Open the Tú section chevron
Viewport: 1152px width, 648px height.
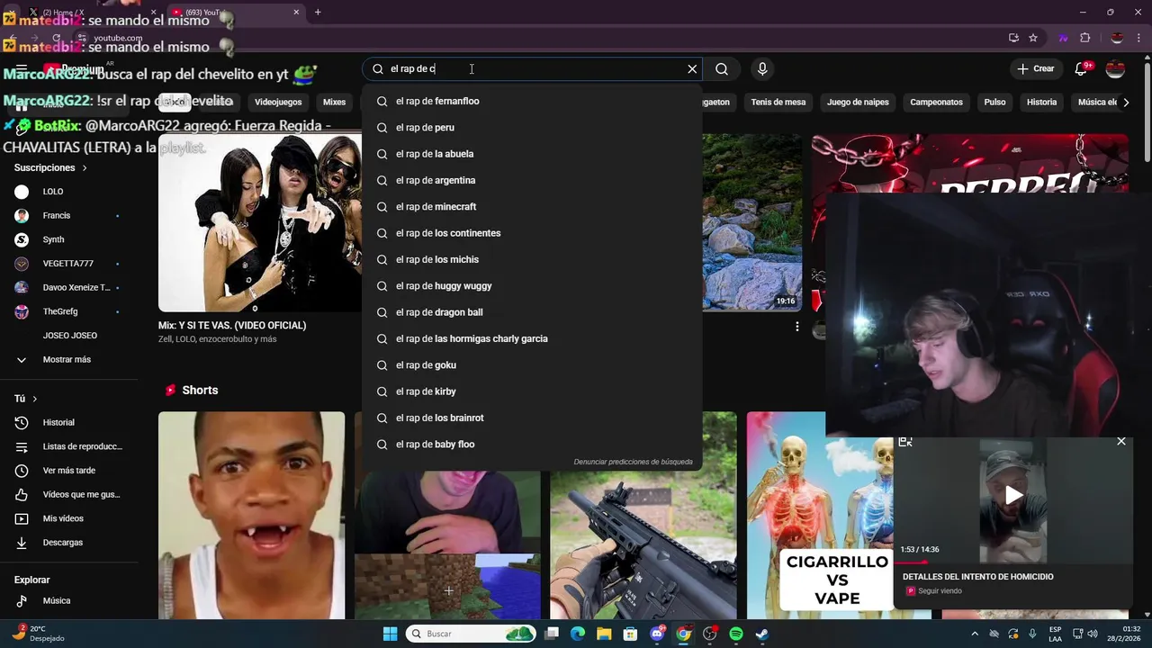(35, 399)
